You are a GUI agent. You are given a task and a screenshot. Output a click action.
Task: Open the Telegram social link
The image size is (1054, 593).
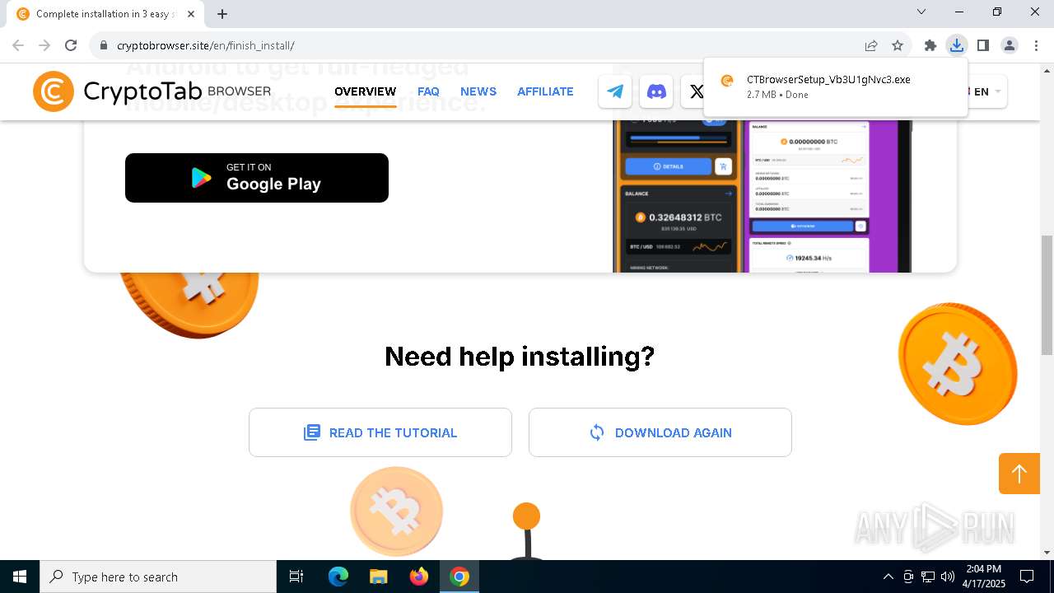coord(615,91)
